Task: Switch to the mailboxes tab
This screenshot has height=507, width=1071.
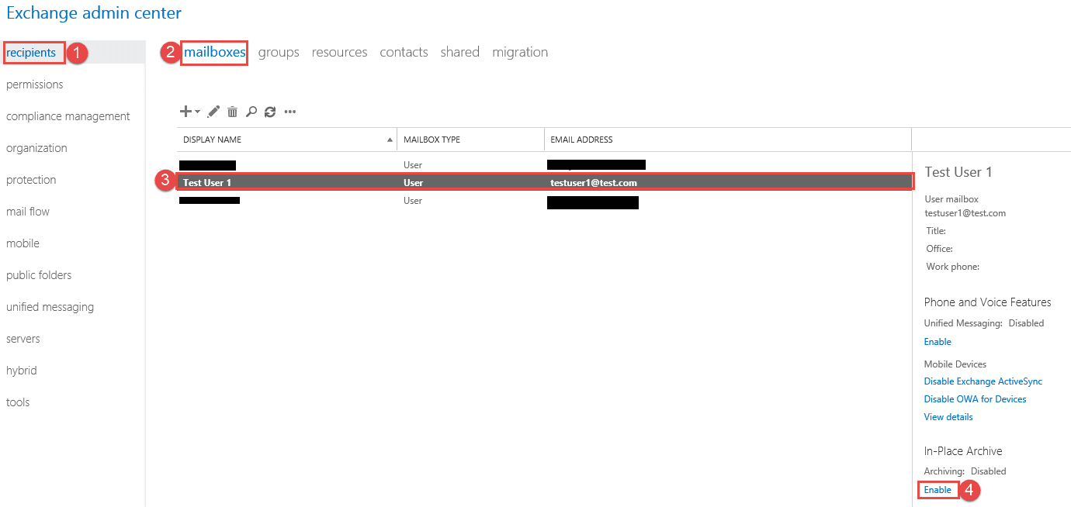Action: [215, 52]
